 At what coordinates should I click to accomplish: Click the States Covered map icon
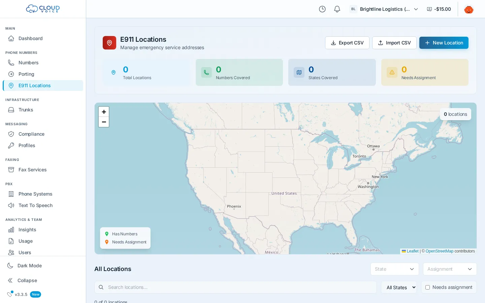click(299, 72)
